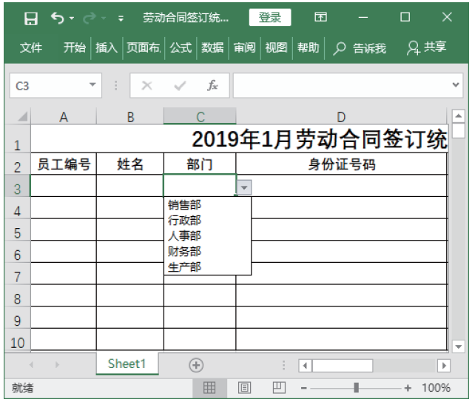Open the Undo history dropdown arrow

coord(72,19)
